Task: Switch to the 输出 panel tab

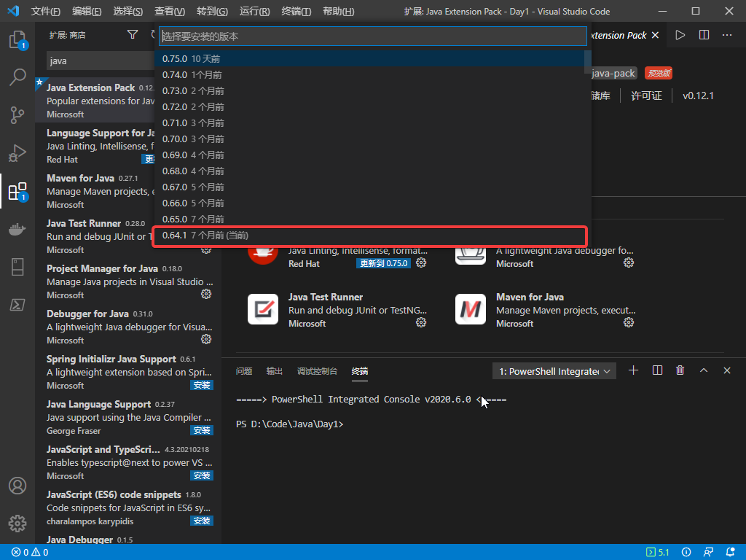Action: pos(275,371)
